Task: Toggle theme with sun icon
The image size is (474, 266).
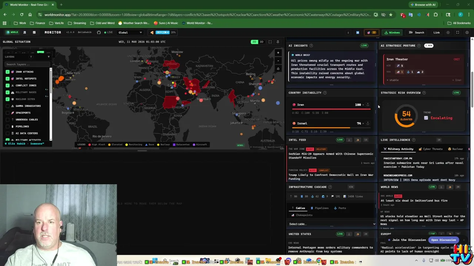Action: [448, 33]
